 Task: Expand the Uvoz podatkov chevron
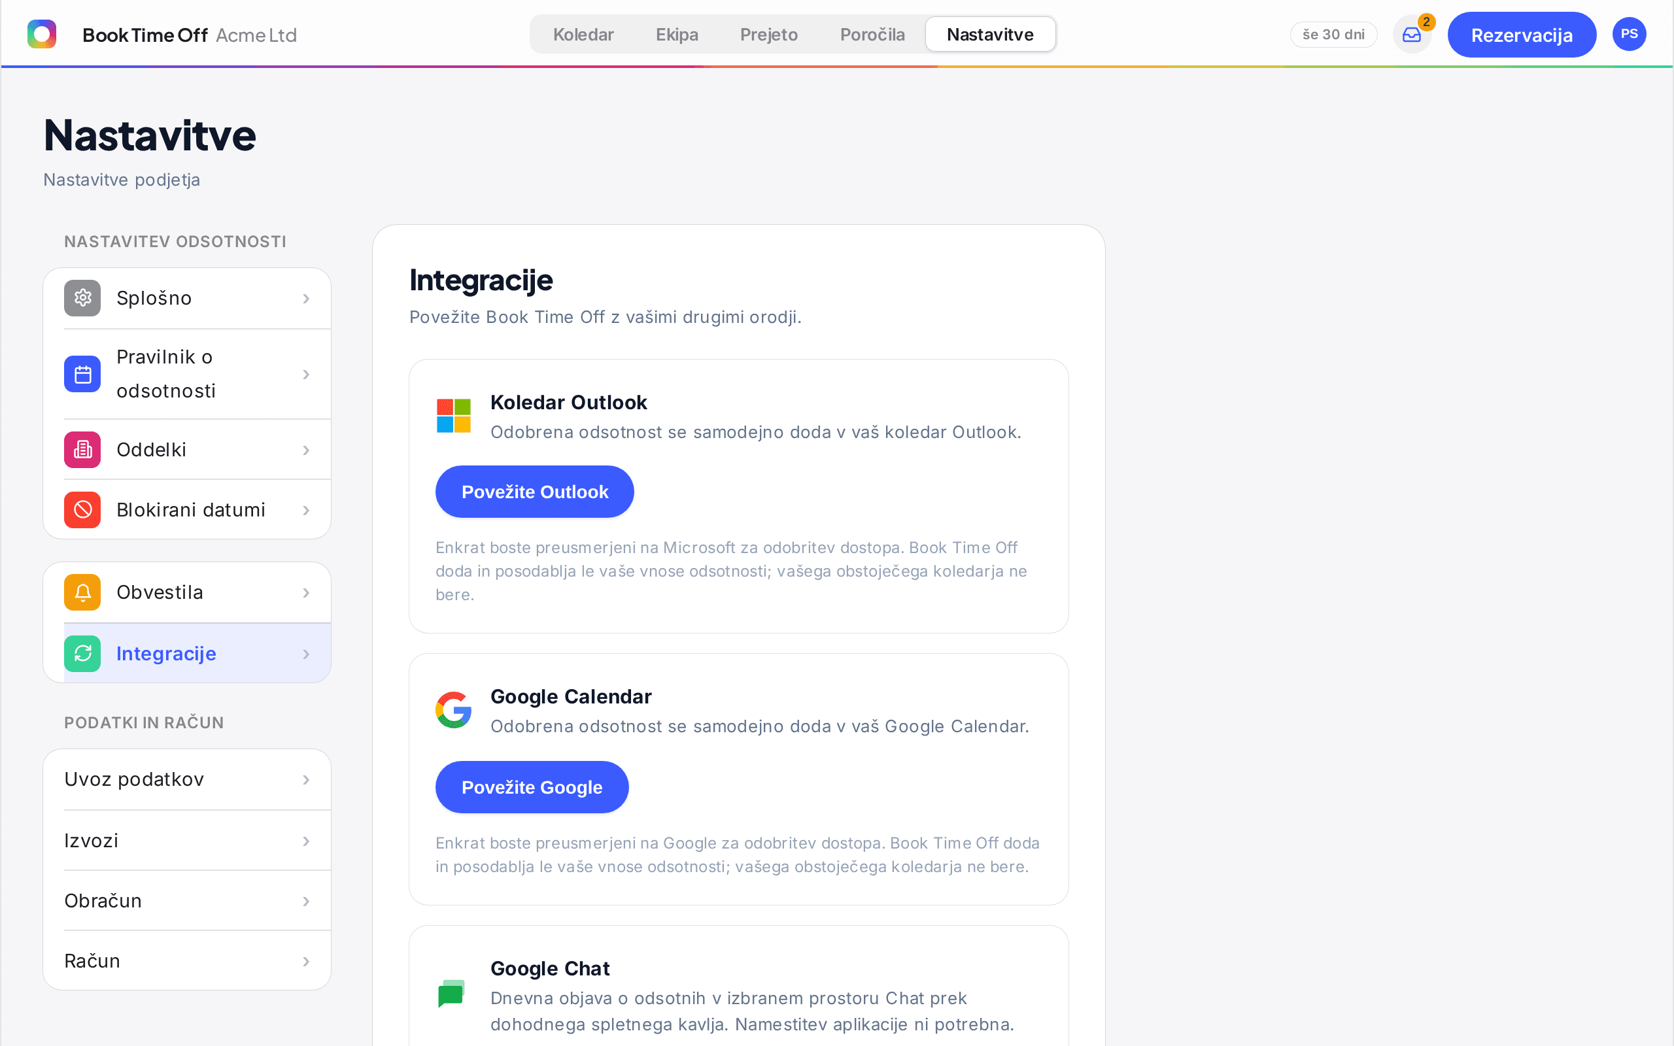(306, 780)
